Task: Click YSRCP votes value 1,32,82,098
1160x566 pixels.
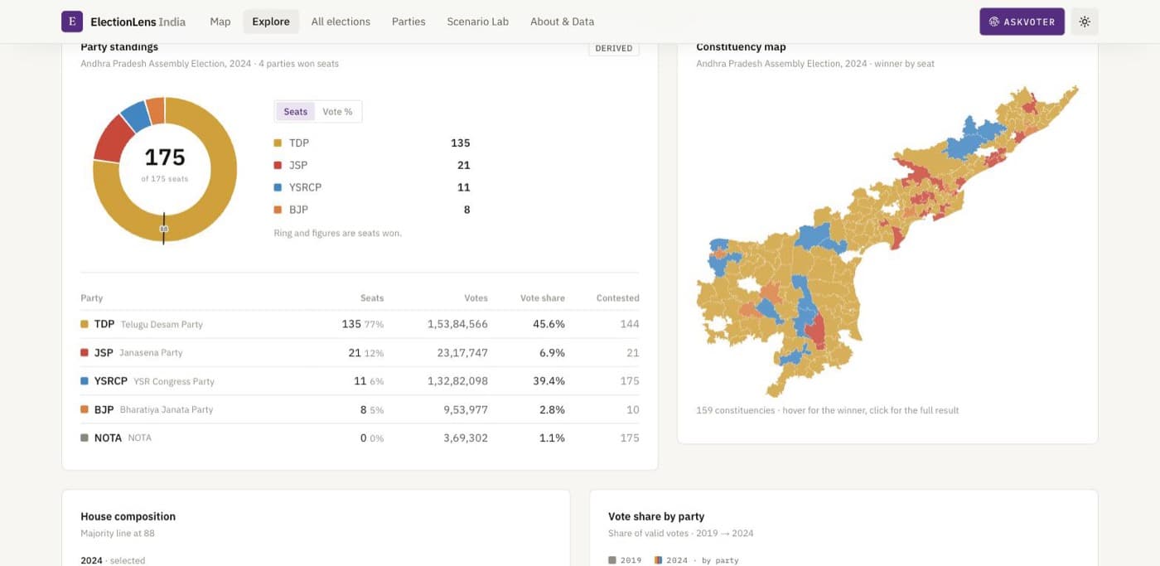Action: [x=457, y=381]
